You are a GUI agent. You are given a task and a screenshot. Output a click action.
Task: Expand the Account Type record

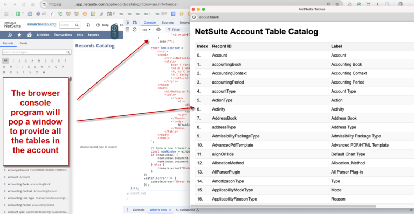5,212
